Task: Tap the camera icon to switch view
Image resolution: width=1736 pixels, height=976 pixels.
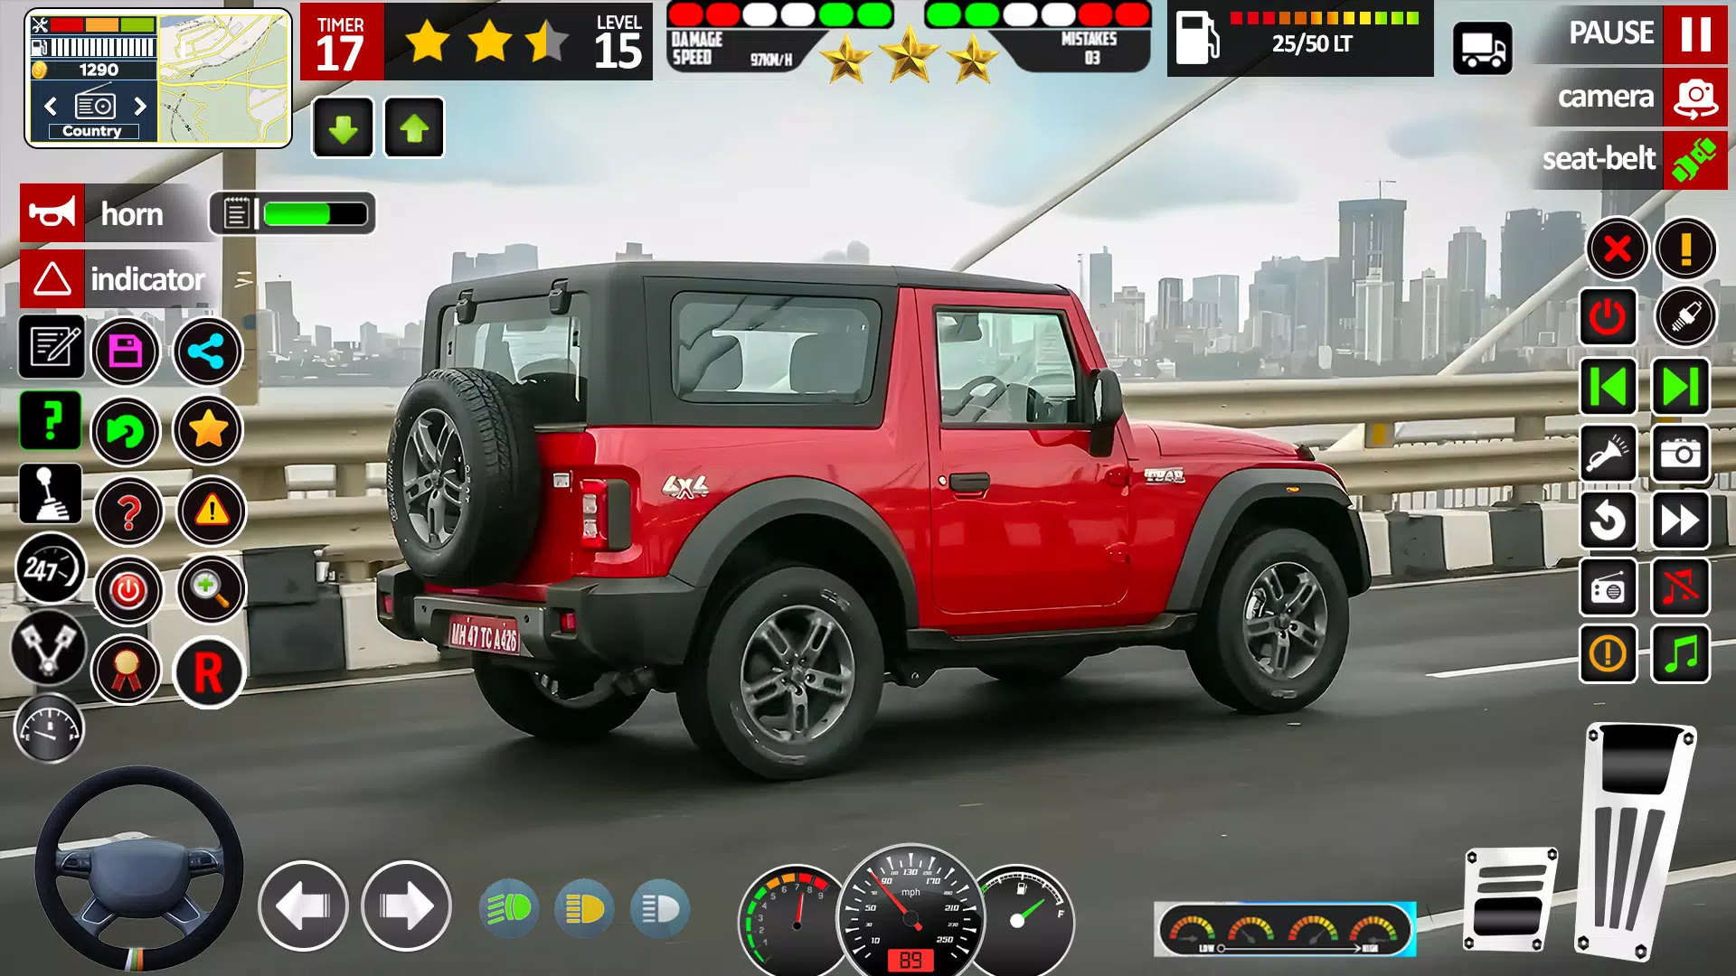Action: click(x=1695, y=97)
